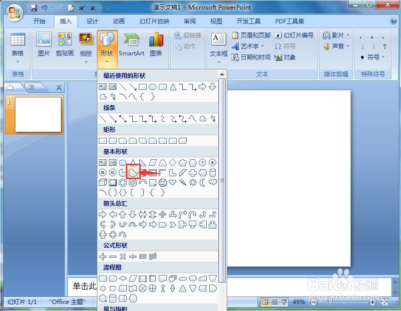Select the heart shape under 基本形状
The height and width of the screenshot is (311, 401).
click(171, 182)
